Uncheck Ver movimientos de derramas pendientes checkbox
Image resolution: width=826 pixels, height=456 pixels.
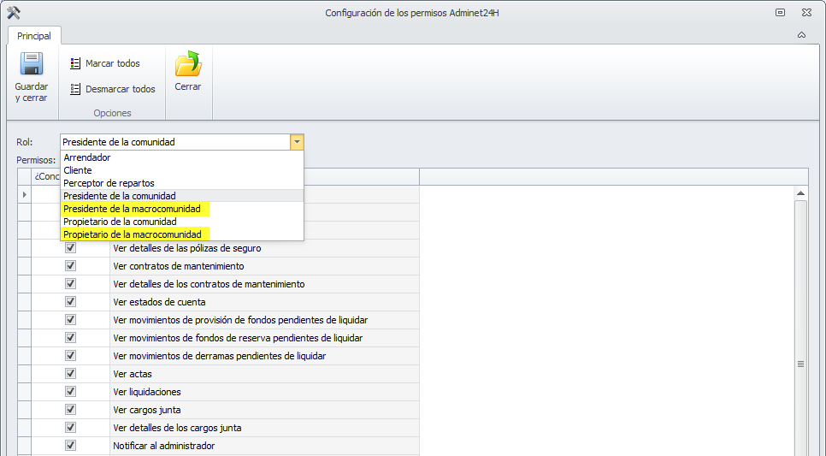coord(70,355)
